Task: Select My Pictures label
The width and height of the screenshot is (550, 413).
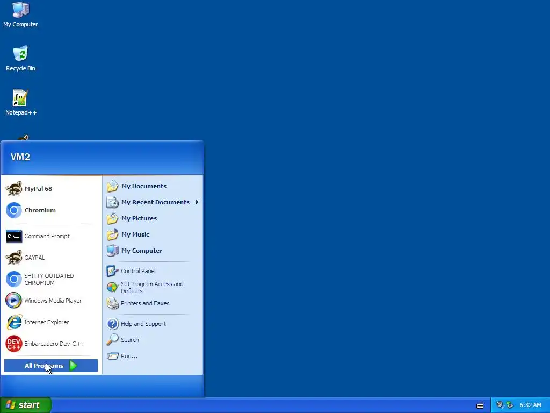Action: (x=139, y=218)
